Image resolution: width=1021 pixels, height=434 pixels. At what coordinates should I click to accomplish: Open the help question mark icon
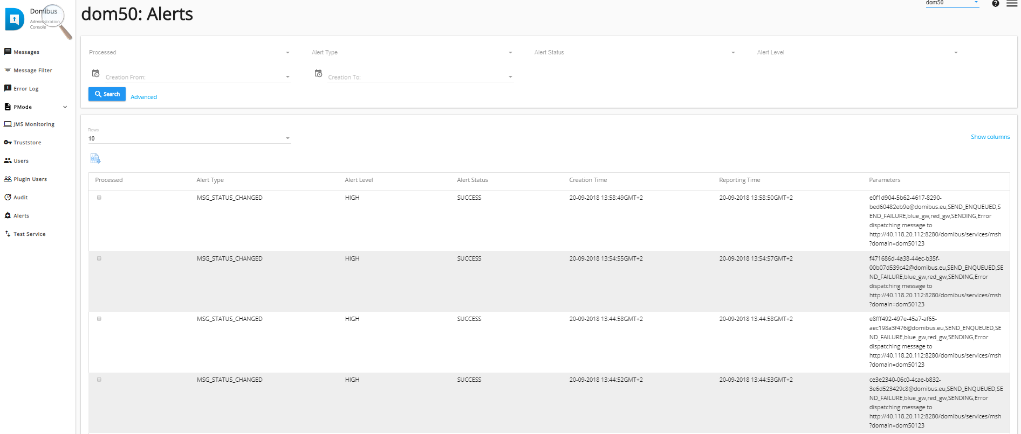click(x=996, y=4)
